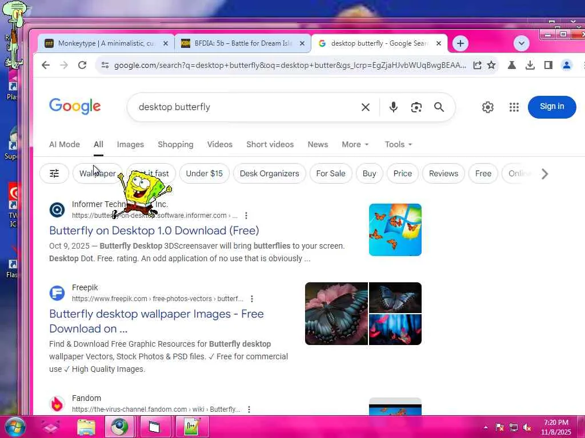Apply the Reviews filter chip
The image size is (585, 438).
[443, 173]
